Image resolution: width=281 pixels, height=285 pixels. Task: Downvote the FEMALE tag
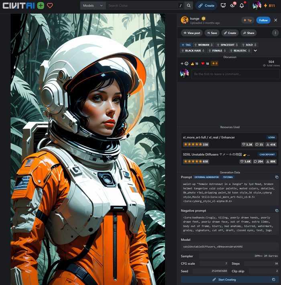225,51
